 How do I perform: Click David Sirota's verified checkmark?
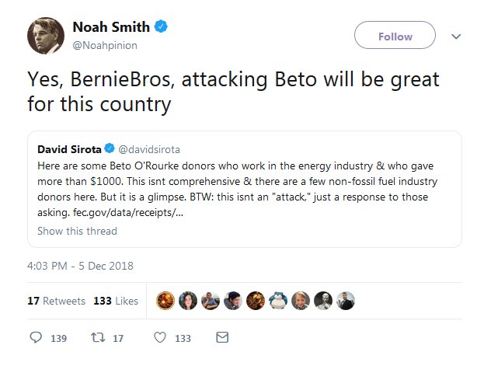coord(110,148)
